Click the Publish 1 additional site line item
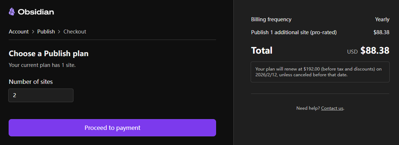Screen dimensions: 399x145 tap(294, 32)
